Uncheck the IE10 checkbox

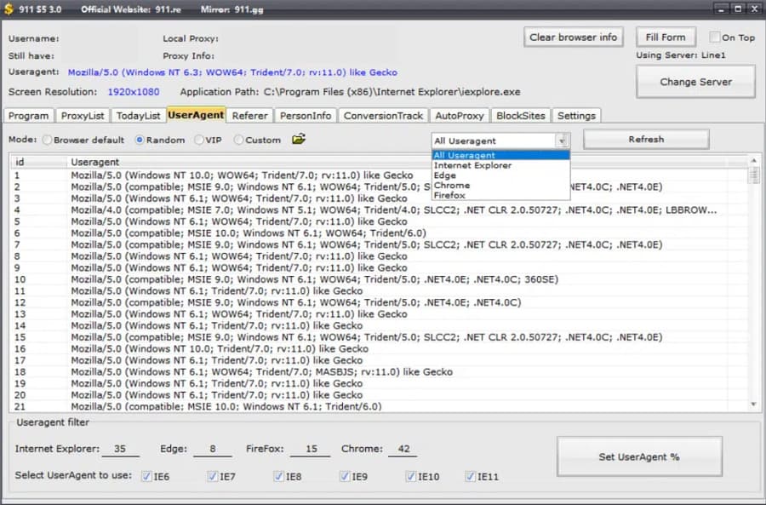410,476
